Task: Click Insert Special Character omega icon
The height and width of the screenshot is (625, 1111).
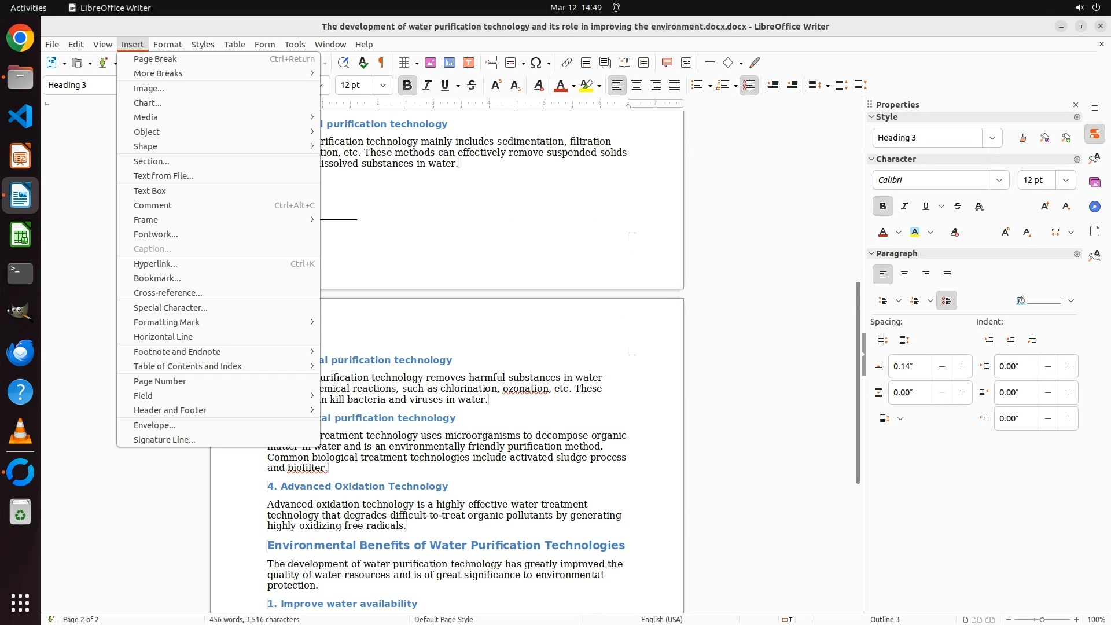Action: [536, 62]
